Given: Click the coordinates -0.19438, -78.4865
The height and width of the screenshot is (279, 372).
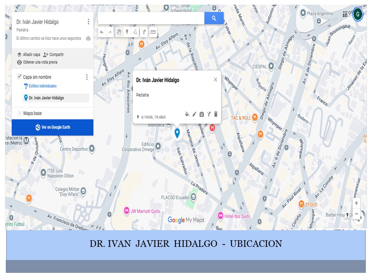Looking at the screenshot, I should [153, 117].
